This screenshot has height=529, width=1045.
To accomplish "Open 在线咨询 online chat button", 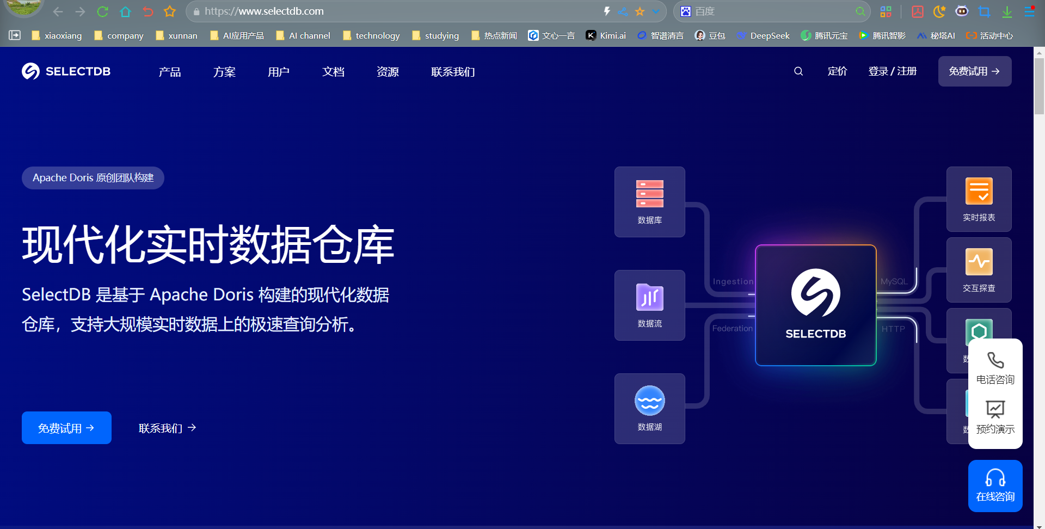I will click(x=995, y=486).
